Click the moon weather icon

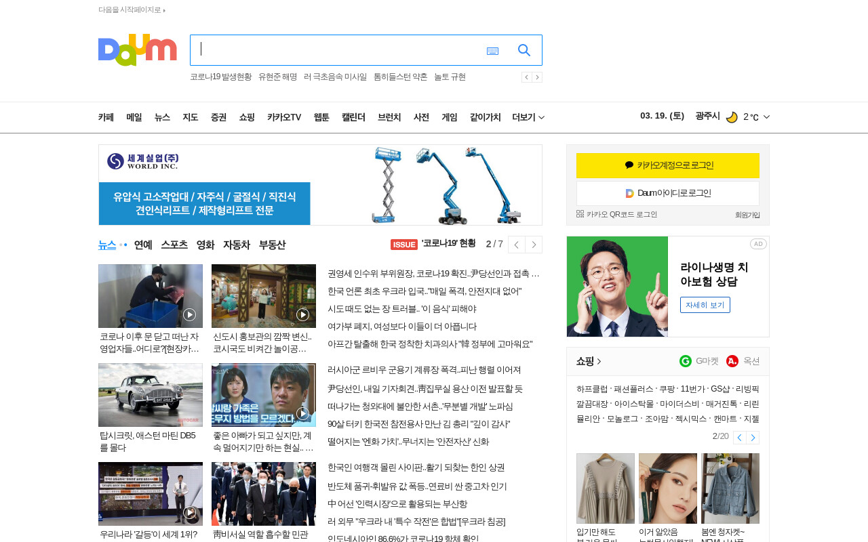click(732, 117)
